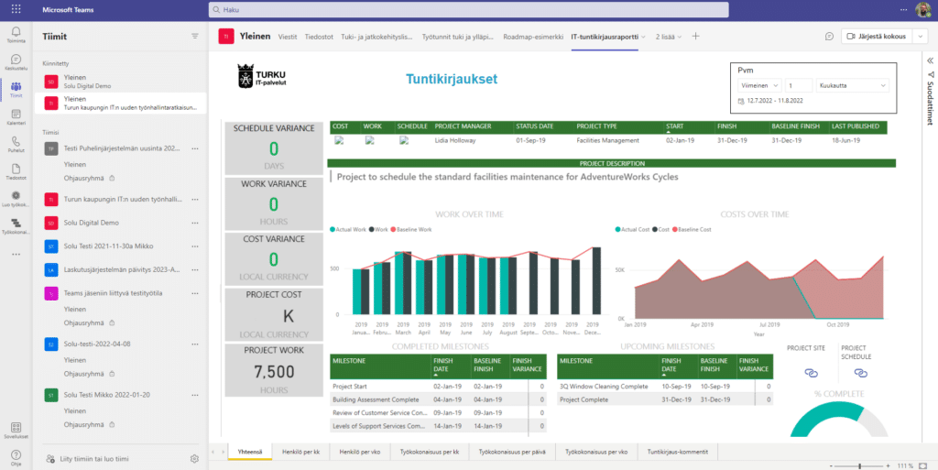Screen dimensions: 938x470
Task: Click Project Site link icon
Action: point(811,373)
